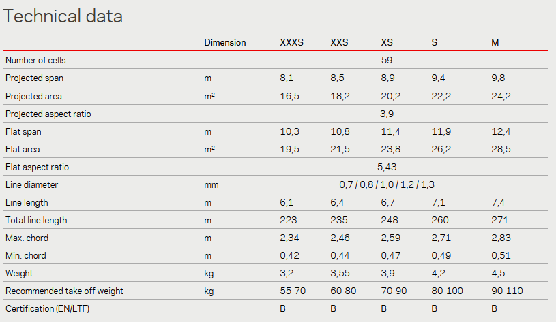Select the 3,55 weight value
556x322 pixels.
click(340, 273)
